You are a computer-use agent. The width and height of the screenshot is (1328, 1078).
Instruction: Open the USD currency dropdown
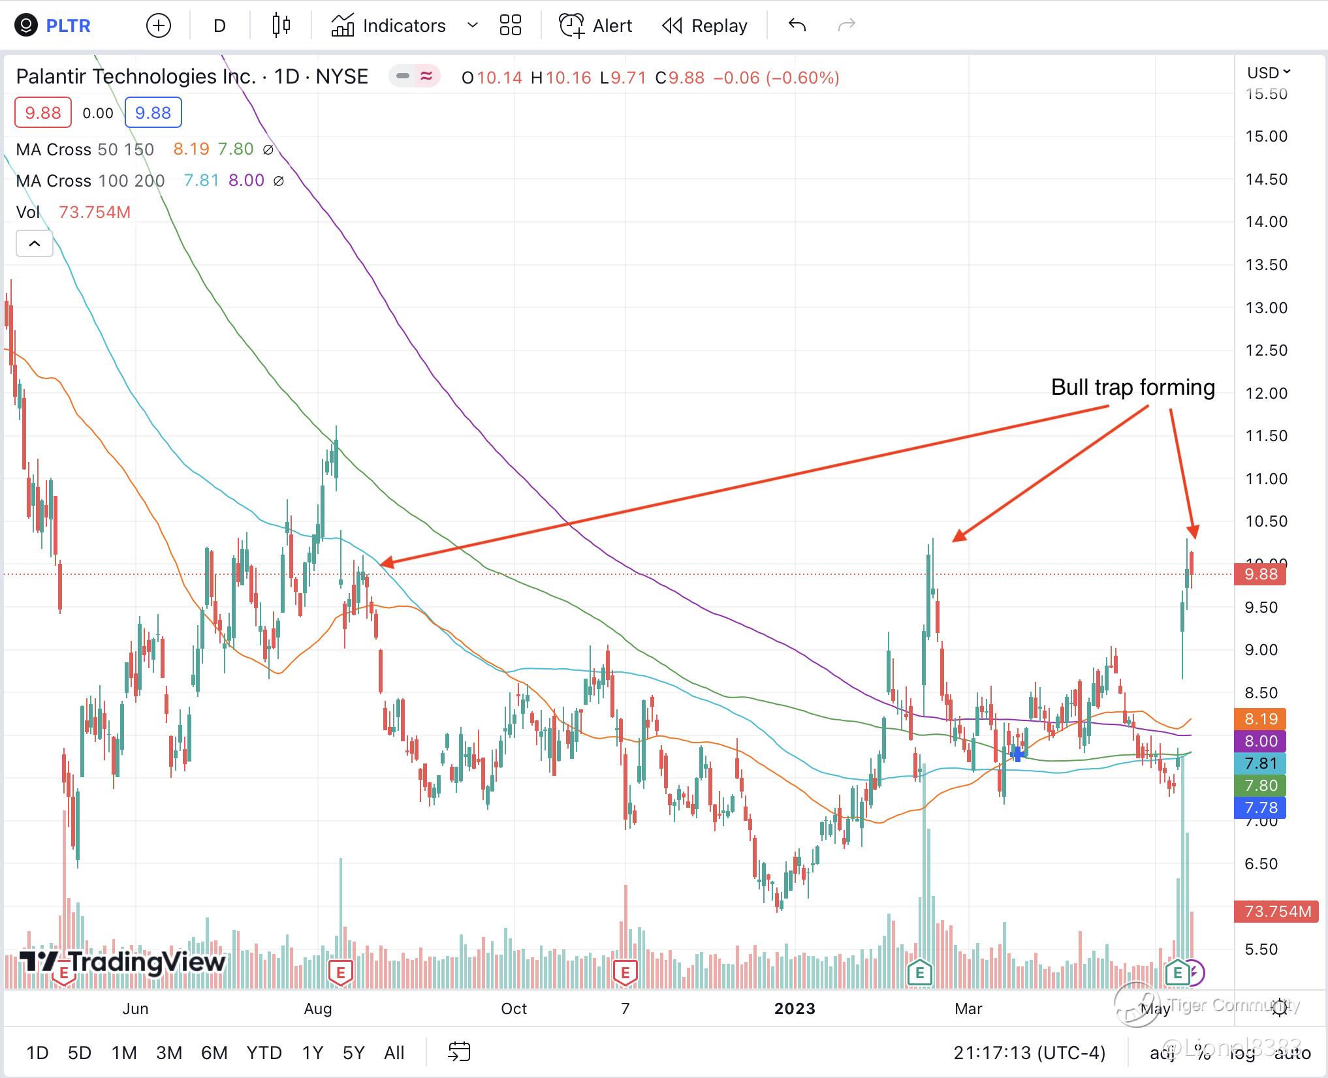(1269, 72)
